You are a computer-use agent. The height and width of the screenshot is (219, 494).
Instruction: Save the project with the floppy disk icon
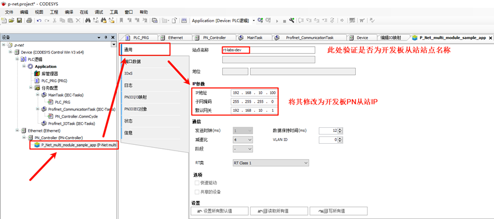click(19, 21)
